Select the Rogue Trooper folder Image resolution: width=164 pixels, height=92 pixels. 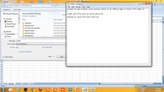pos(28,31)
